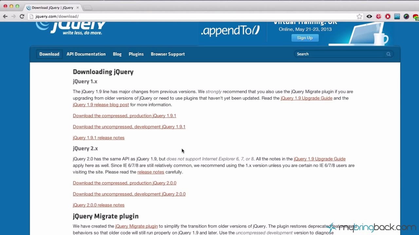
Task: Click the blue wave-chart extension icon
Action: coord(397,16)
